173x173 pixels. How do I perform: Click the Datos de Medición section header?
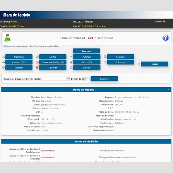[x=86, y=142]
